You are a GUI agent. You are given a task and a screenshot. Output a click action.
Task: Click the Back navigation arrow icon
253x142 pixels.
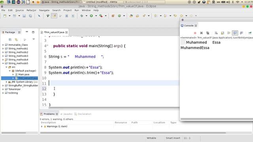(x=181, y=16)
